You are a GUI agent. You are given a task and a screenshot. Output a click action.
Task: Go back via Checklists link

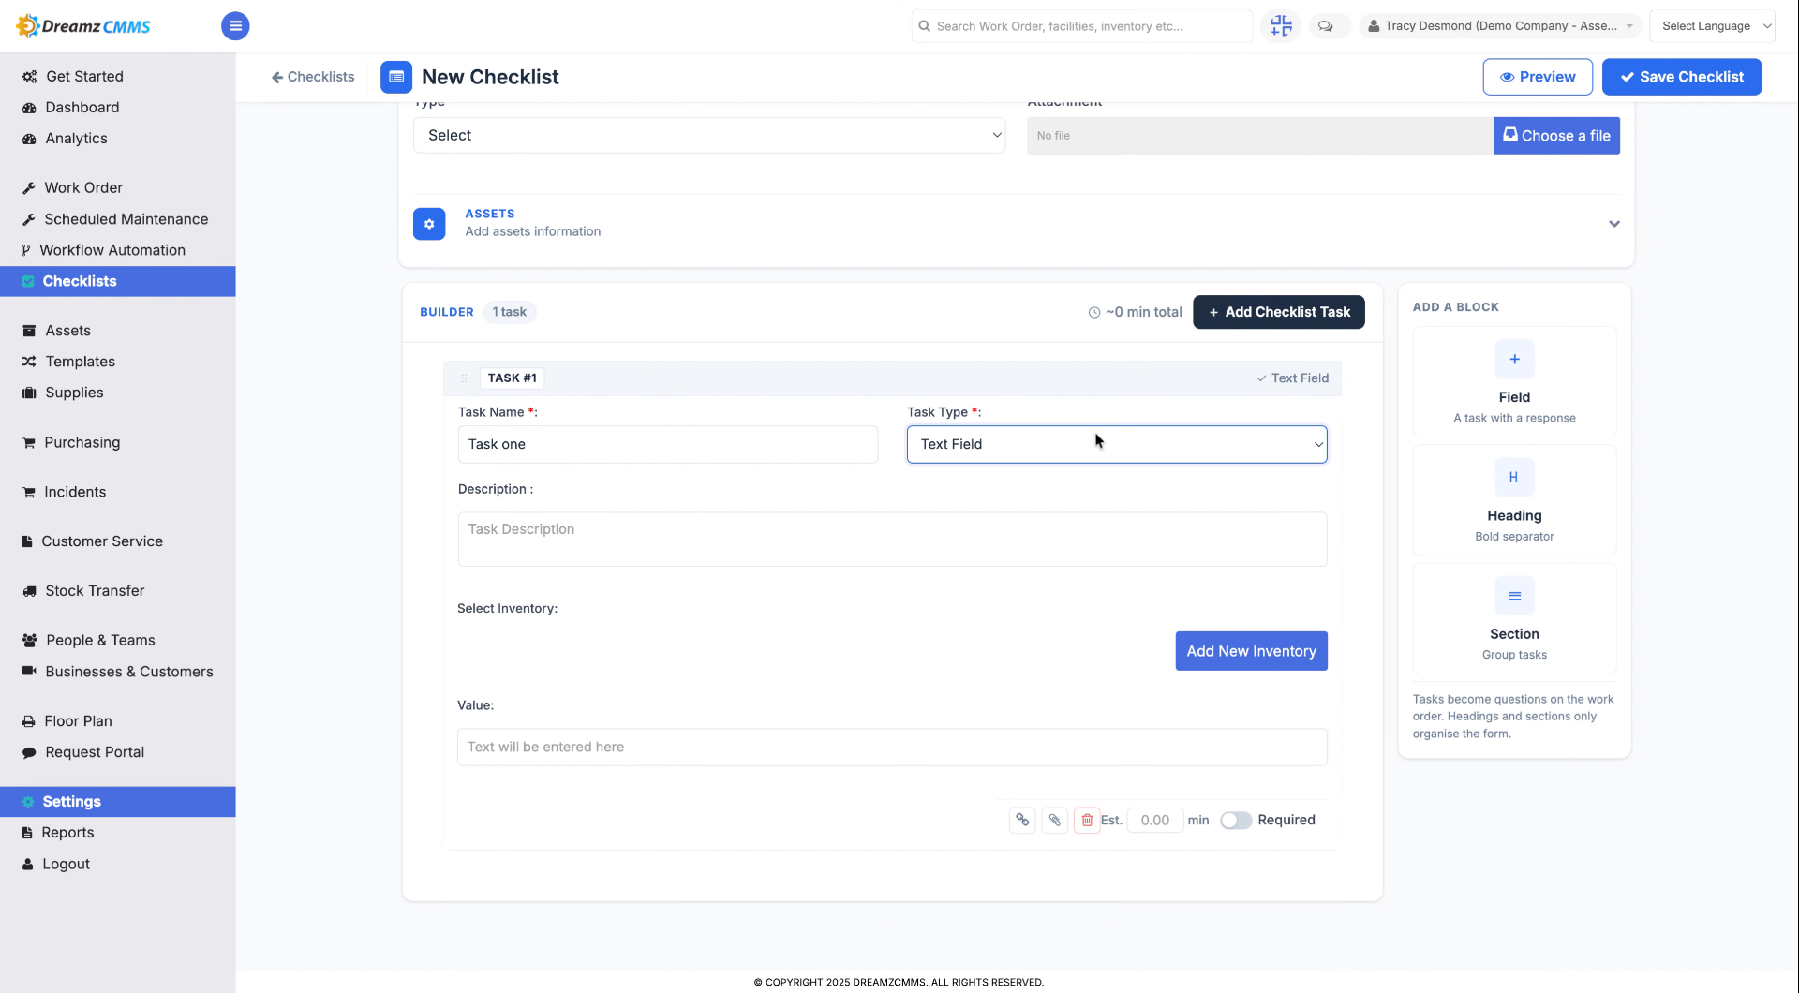pyautogui.click(x=313, y=77)
